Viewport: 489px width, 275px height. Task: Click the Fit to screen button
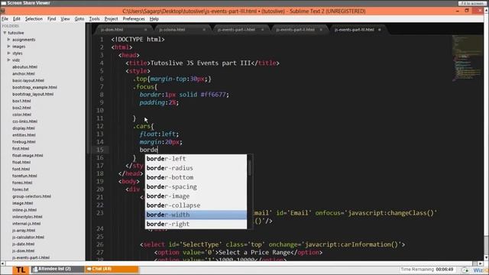472,3
